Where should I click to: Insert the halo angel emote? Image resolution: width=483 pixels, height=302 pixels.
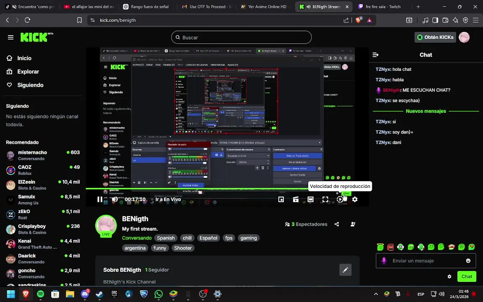(x=380, y=247)
